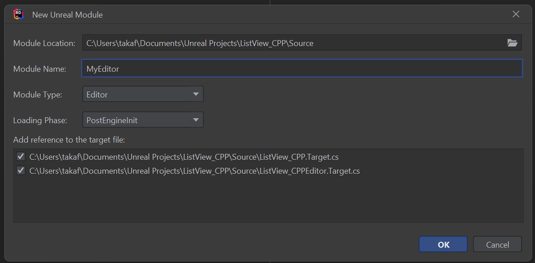Click the folder browse icon for Module Location
535x263 pixels.
click(x=513, y=43)
